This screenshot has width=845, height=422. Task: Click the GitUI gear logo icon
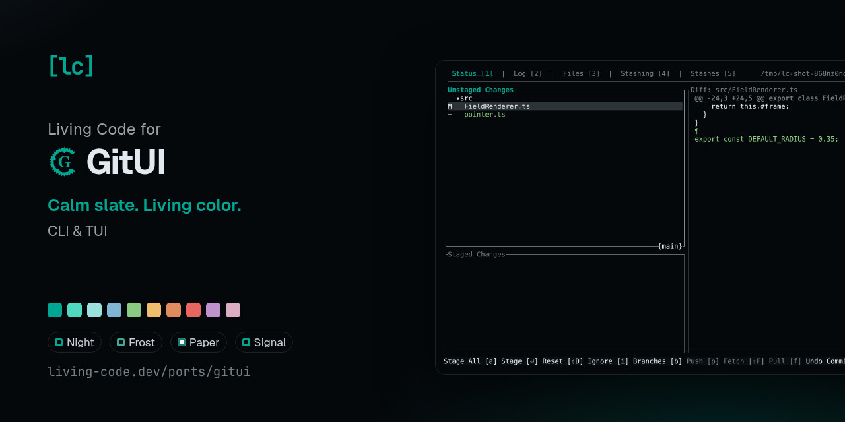coord(63,162)
